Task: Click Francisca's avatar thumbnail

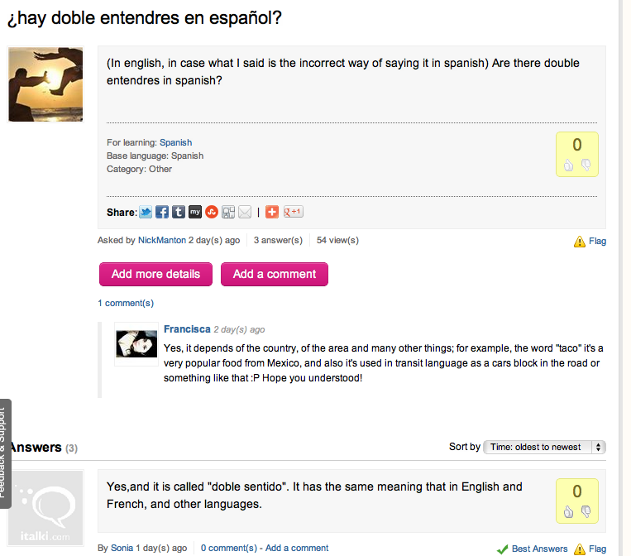Action: coord(136,344)
